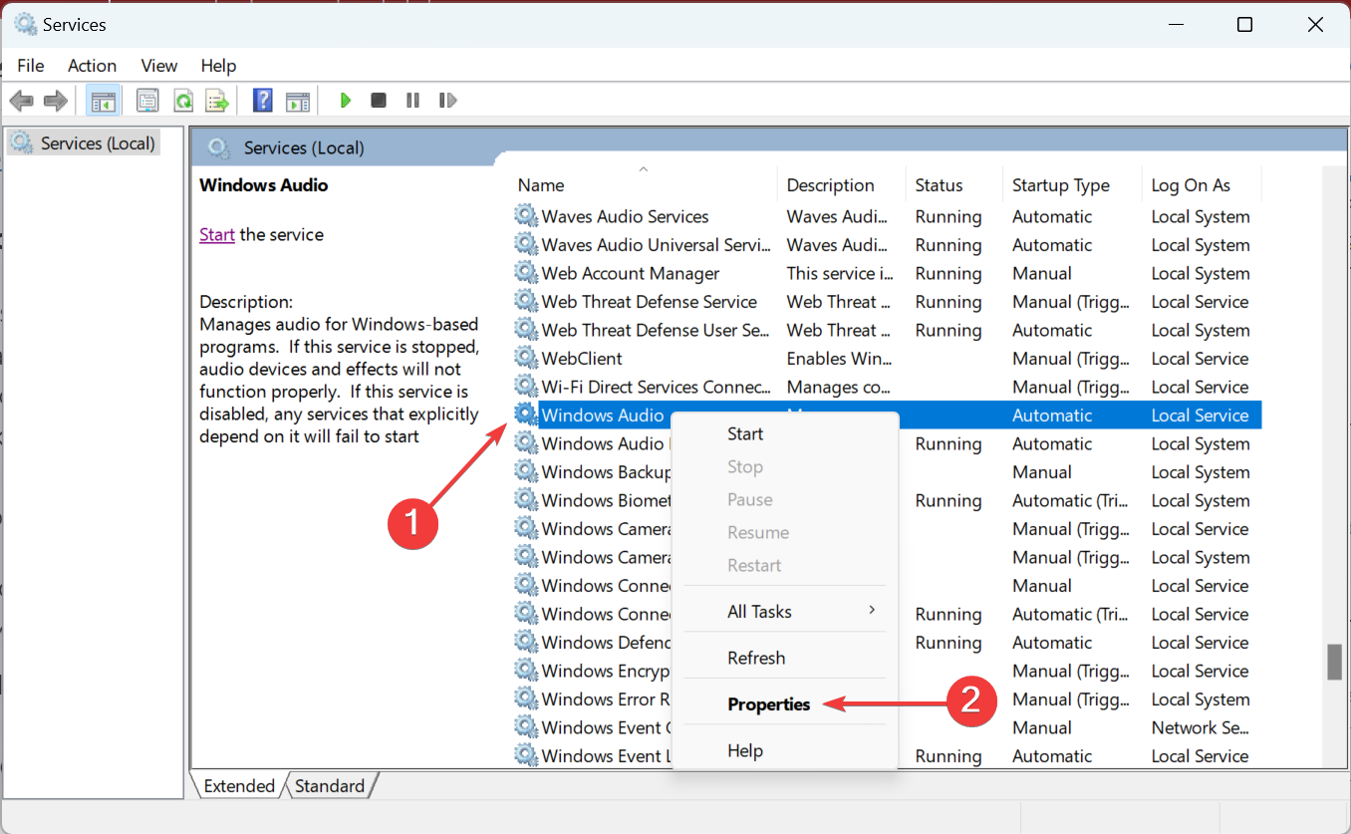Click the gear icon of the highlighted Windows Audio row
Viewport: 1351px width, 834px height.
pyautogui.click(x=525, y=416)
